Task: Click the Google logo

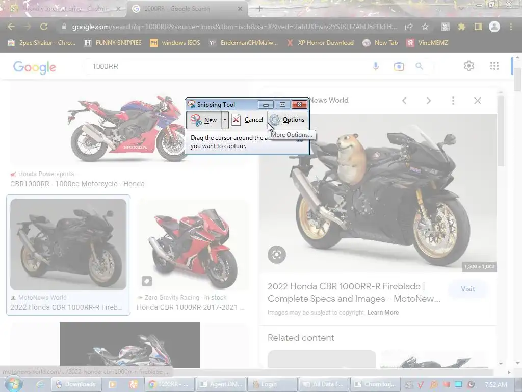Action: pos(35,67)
